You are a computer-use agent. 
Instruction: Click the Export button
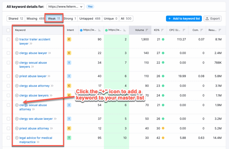[x=212, y=19]
